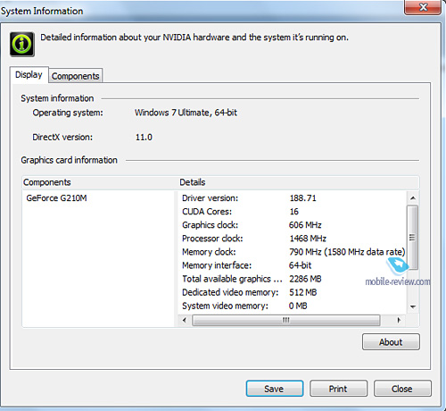Click the vertical scrollbar thumb in details
Image resolution: width=446 pixels, height=411 pixels.
412,238
